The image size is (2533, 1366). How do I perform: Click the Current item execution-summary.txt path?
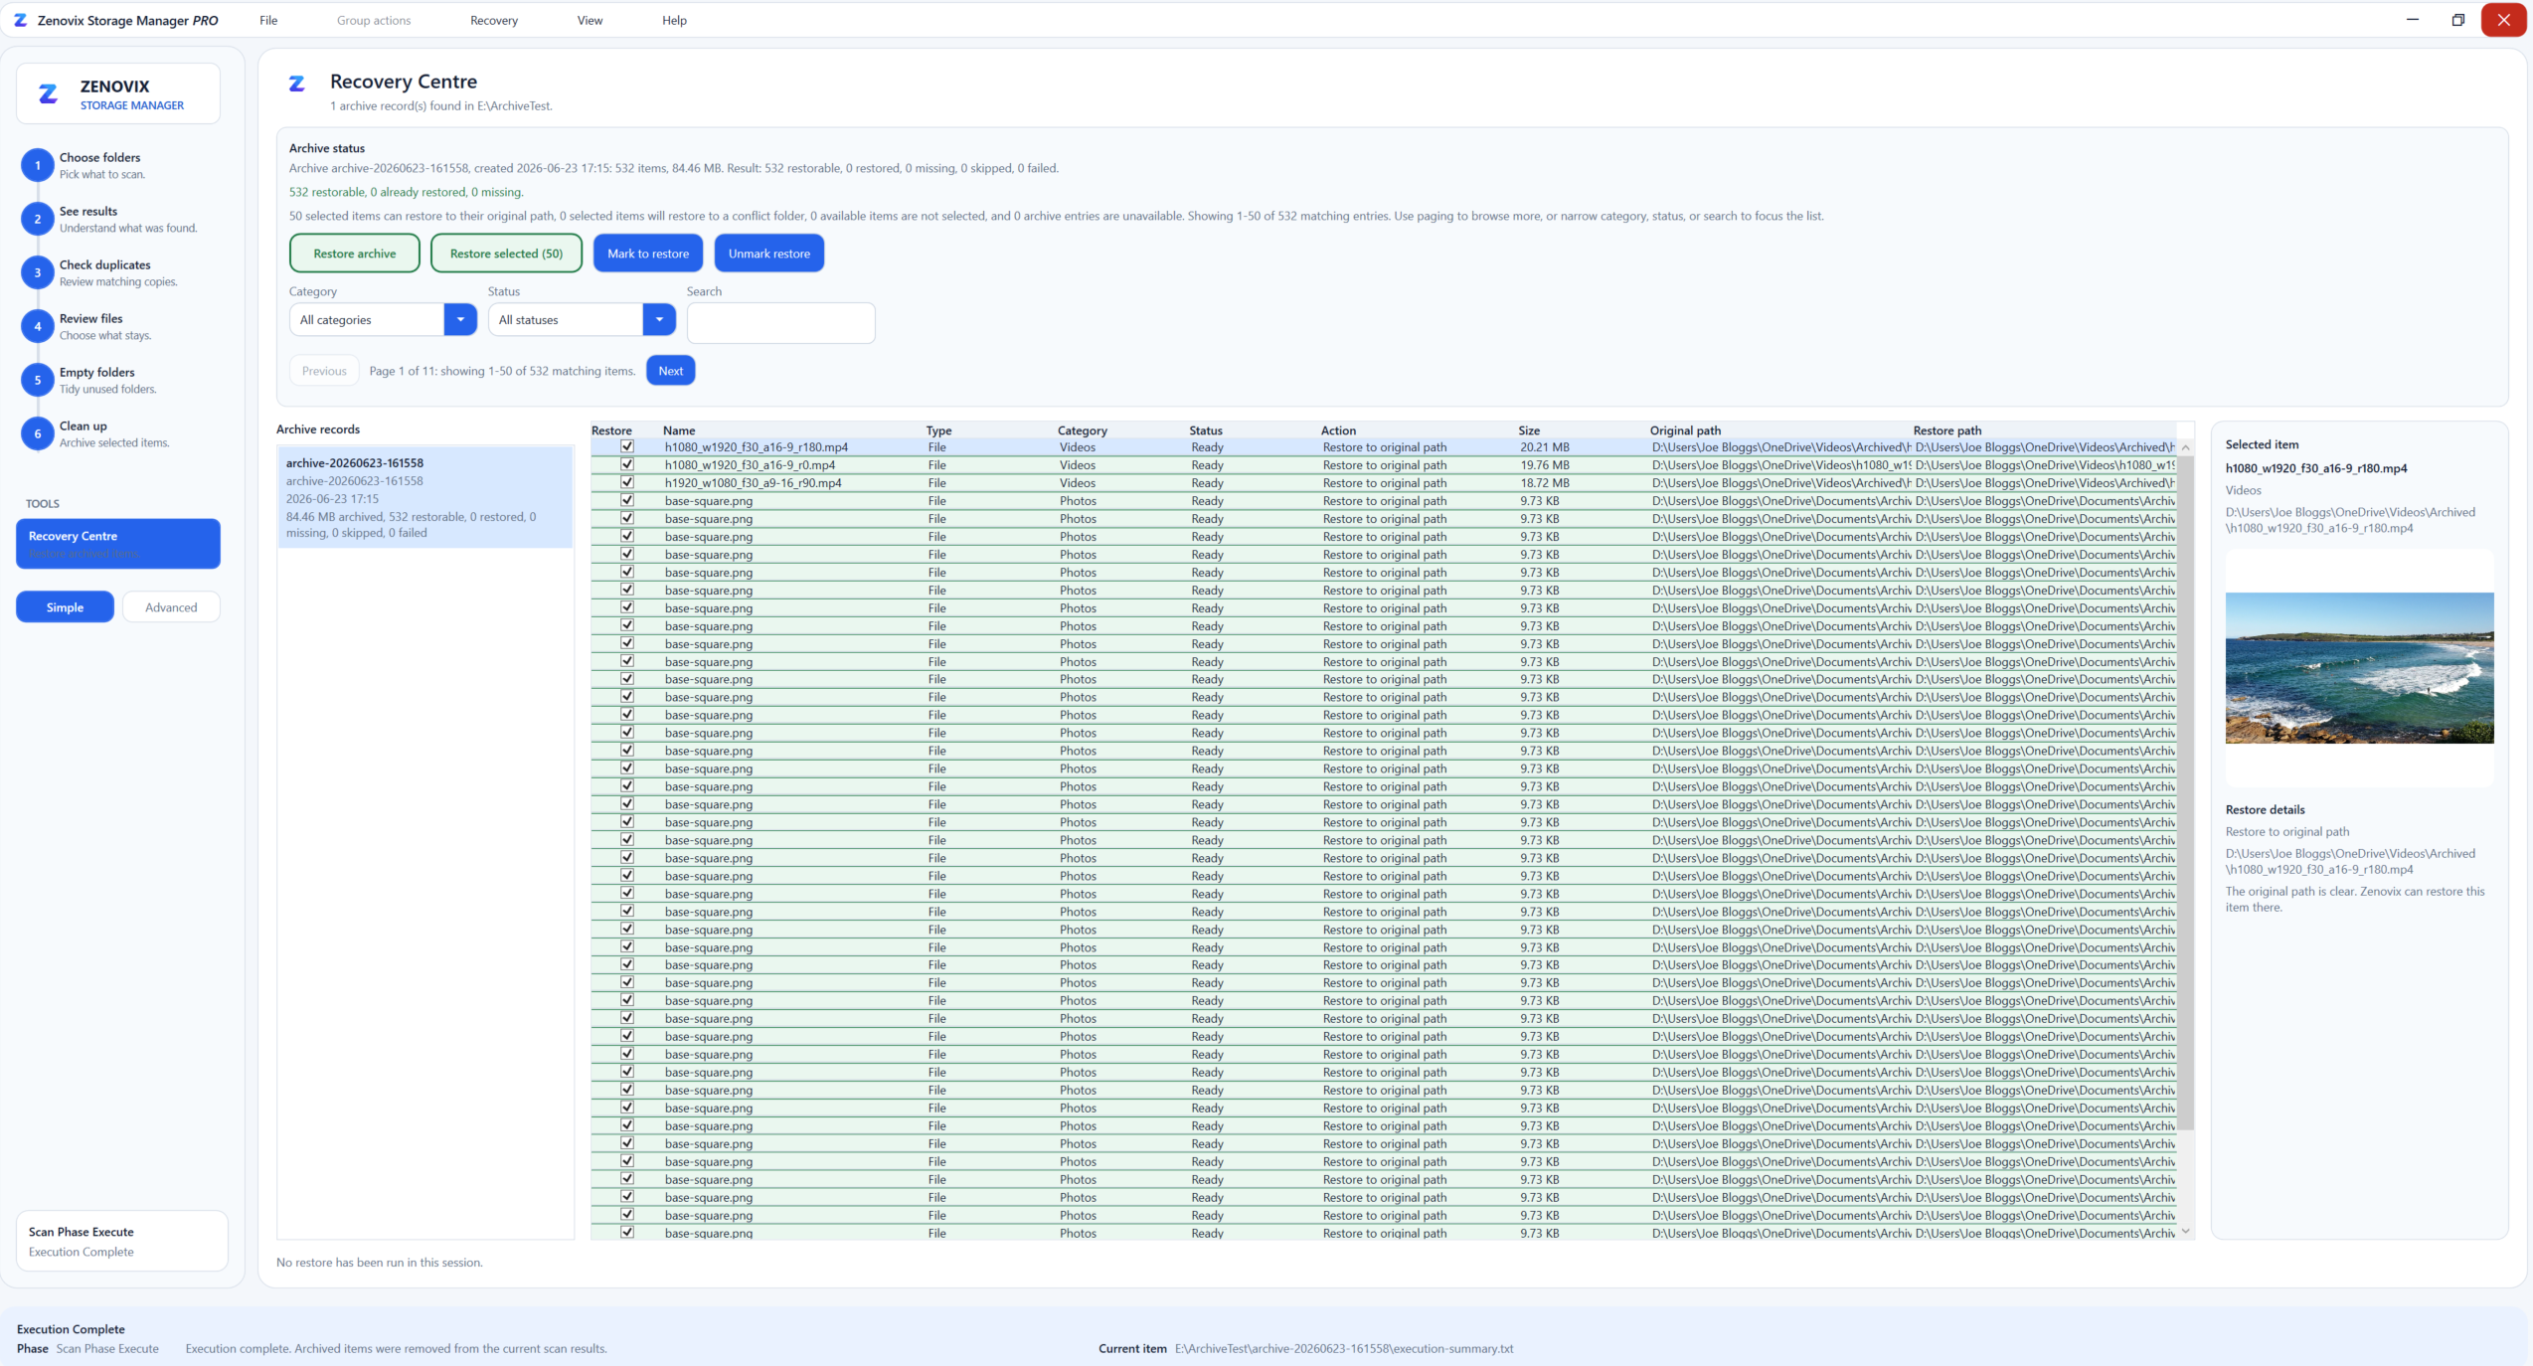(1343, 1348)
